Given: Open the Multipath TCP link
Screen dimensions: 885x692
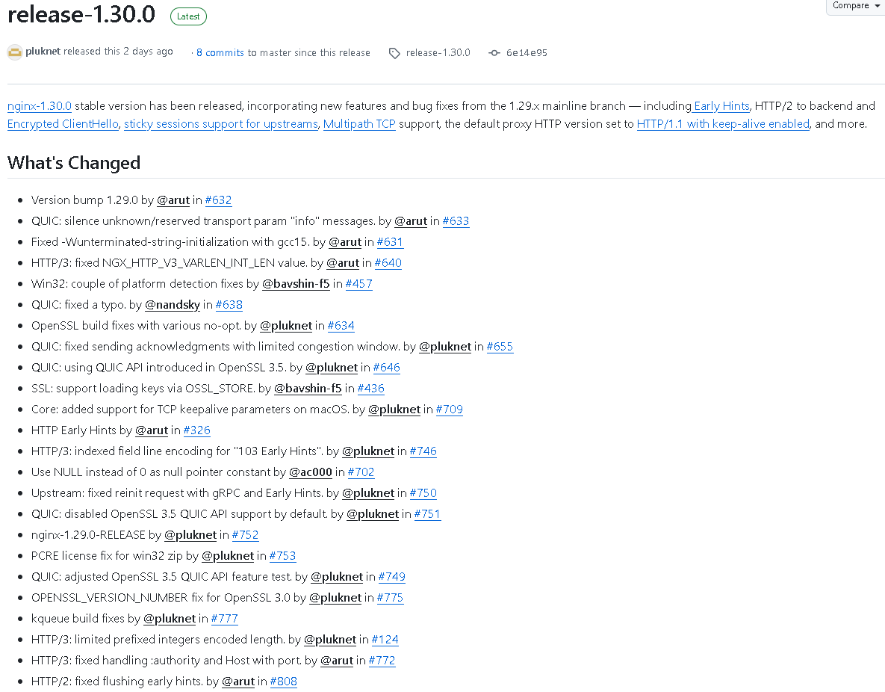Looking at the screenshot, I should (359, 123).
